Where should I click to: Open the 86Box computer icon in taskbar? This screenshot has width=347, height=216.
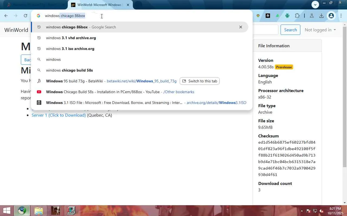coord(72,211)
